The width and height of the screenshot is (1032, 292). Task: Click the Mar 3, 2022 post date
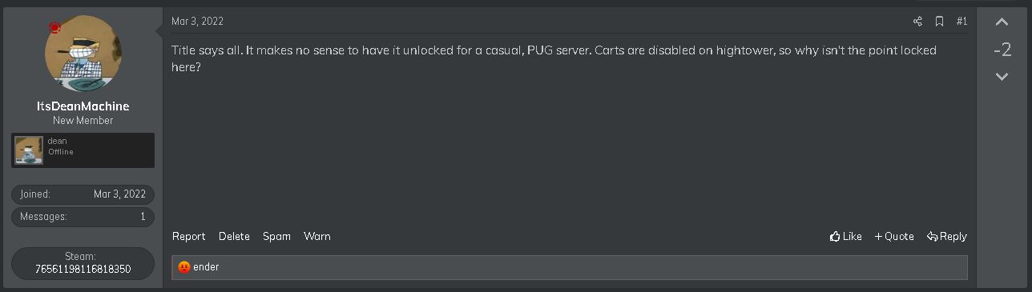click(x=198, y=21)
